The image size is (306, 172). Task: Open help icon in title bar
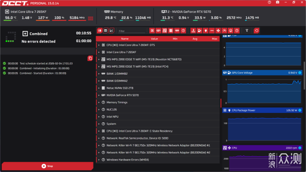269,3
